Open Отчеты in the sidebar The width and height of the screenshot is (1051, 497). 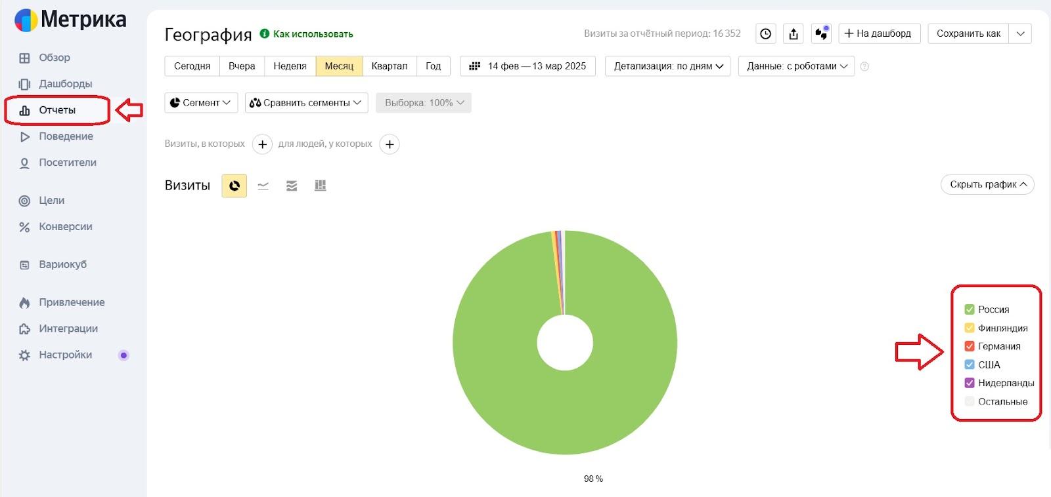click(x=56, y=110)
